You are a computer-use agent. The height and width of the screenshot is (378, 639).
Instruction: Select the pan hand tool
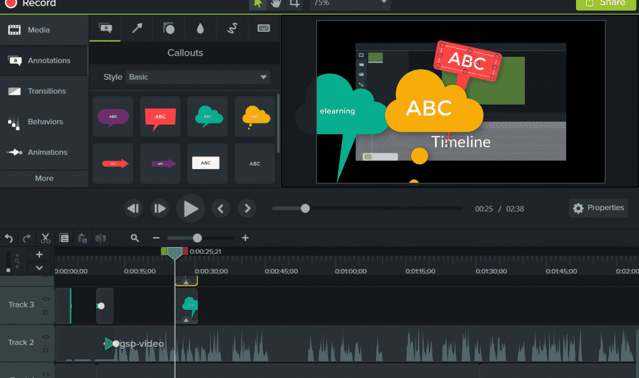(276, 4)
